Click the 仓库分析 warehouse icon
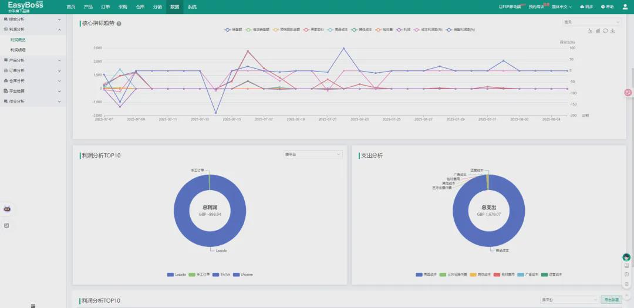634x308 pixels. coord(6,81)
